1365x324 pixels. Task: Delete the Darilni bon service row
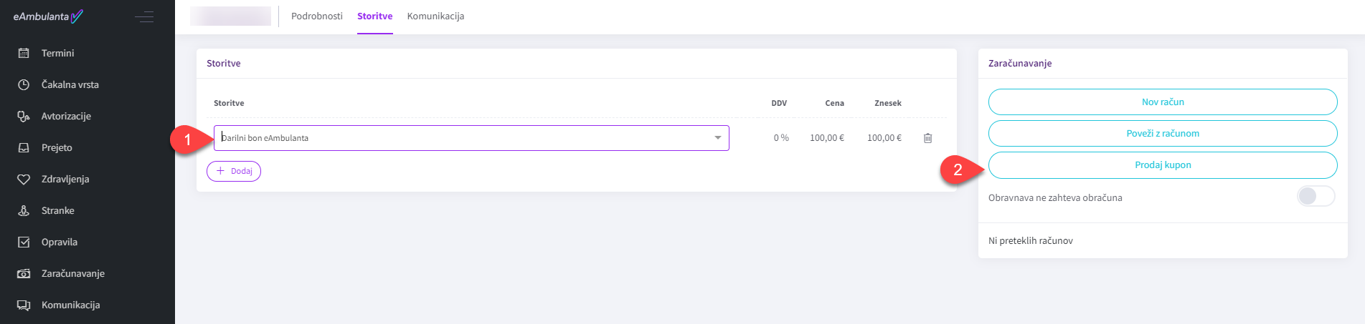(x=927, y=138)
